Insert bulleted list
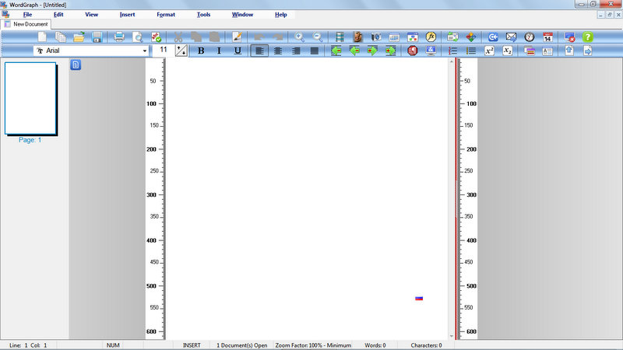 coord(471,51)
